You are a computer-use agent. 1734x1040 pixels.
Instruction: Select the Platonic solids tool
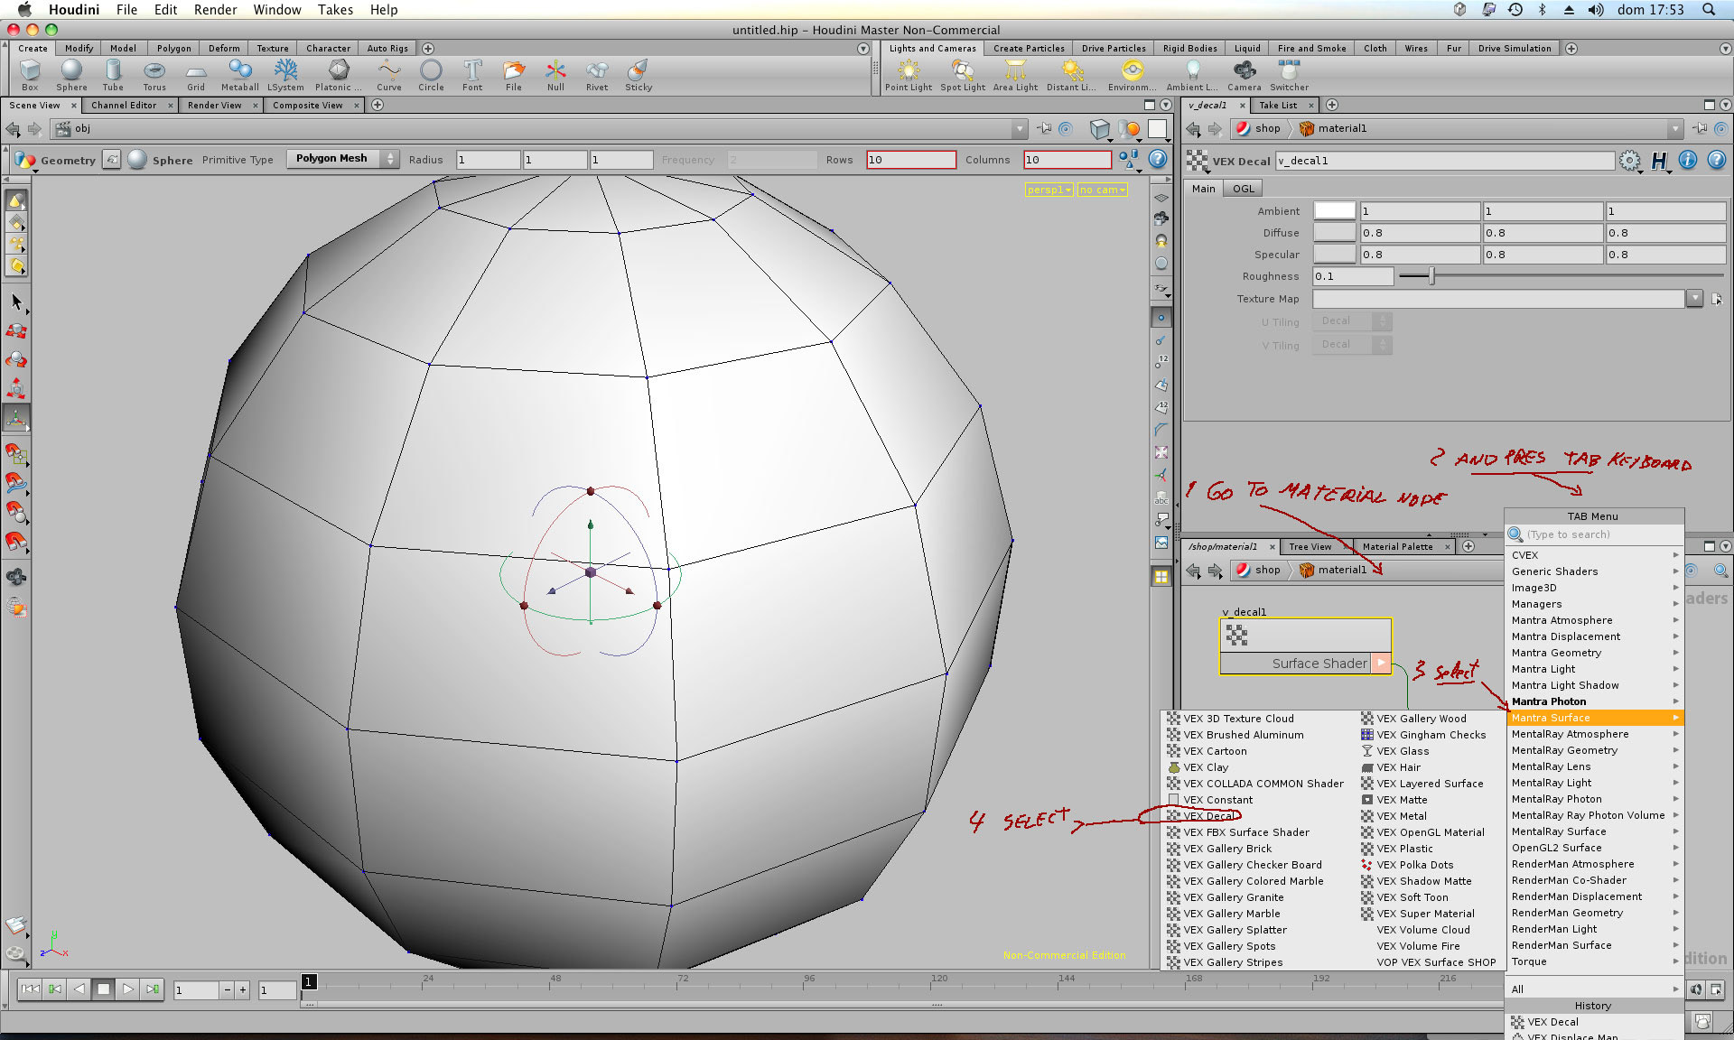click(338, 75)
